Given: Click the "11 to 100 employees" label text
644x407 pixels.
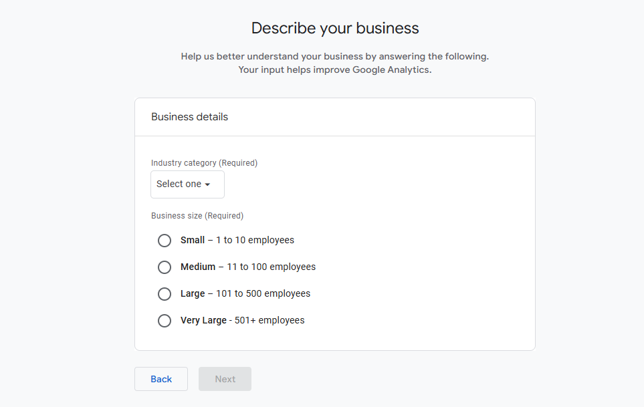Looking at the screenshot, I should tap(271, 267).
